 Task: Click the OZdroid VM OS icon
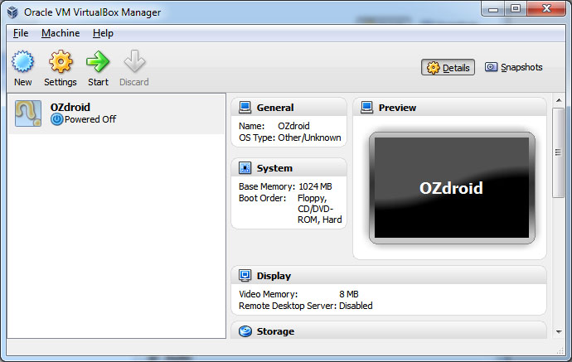(x=28, y=113)
